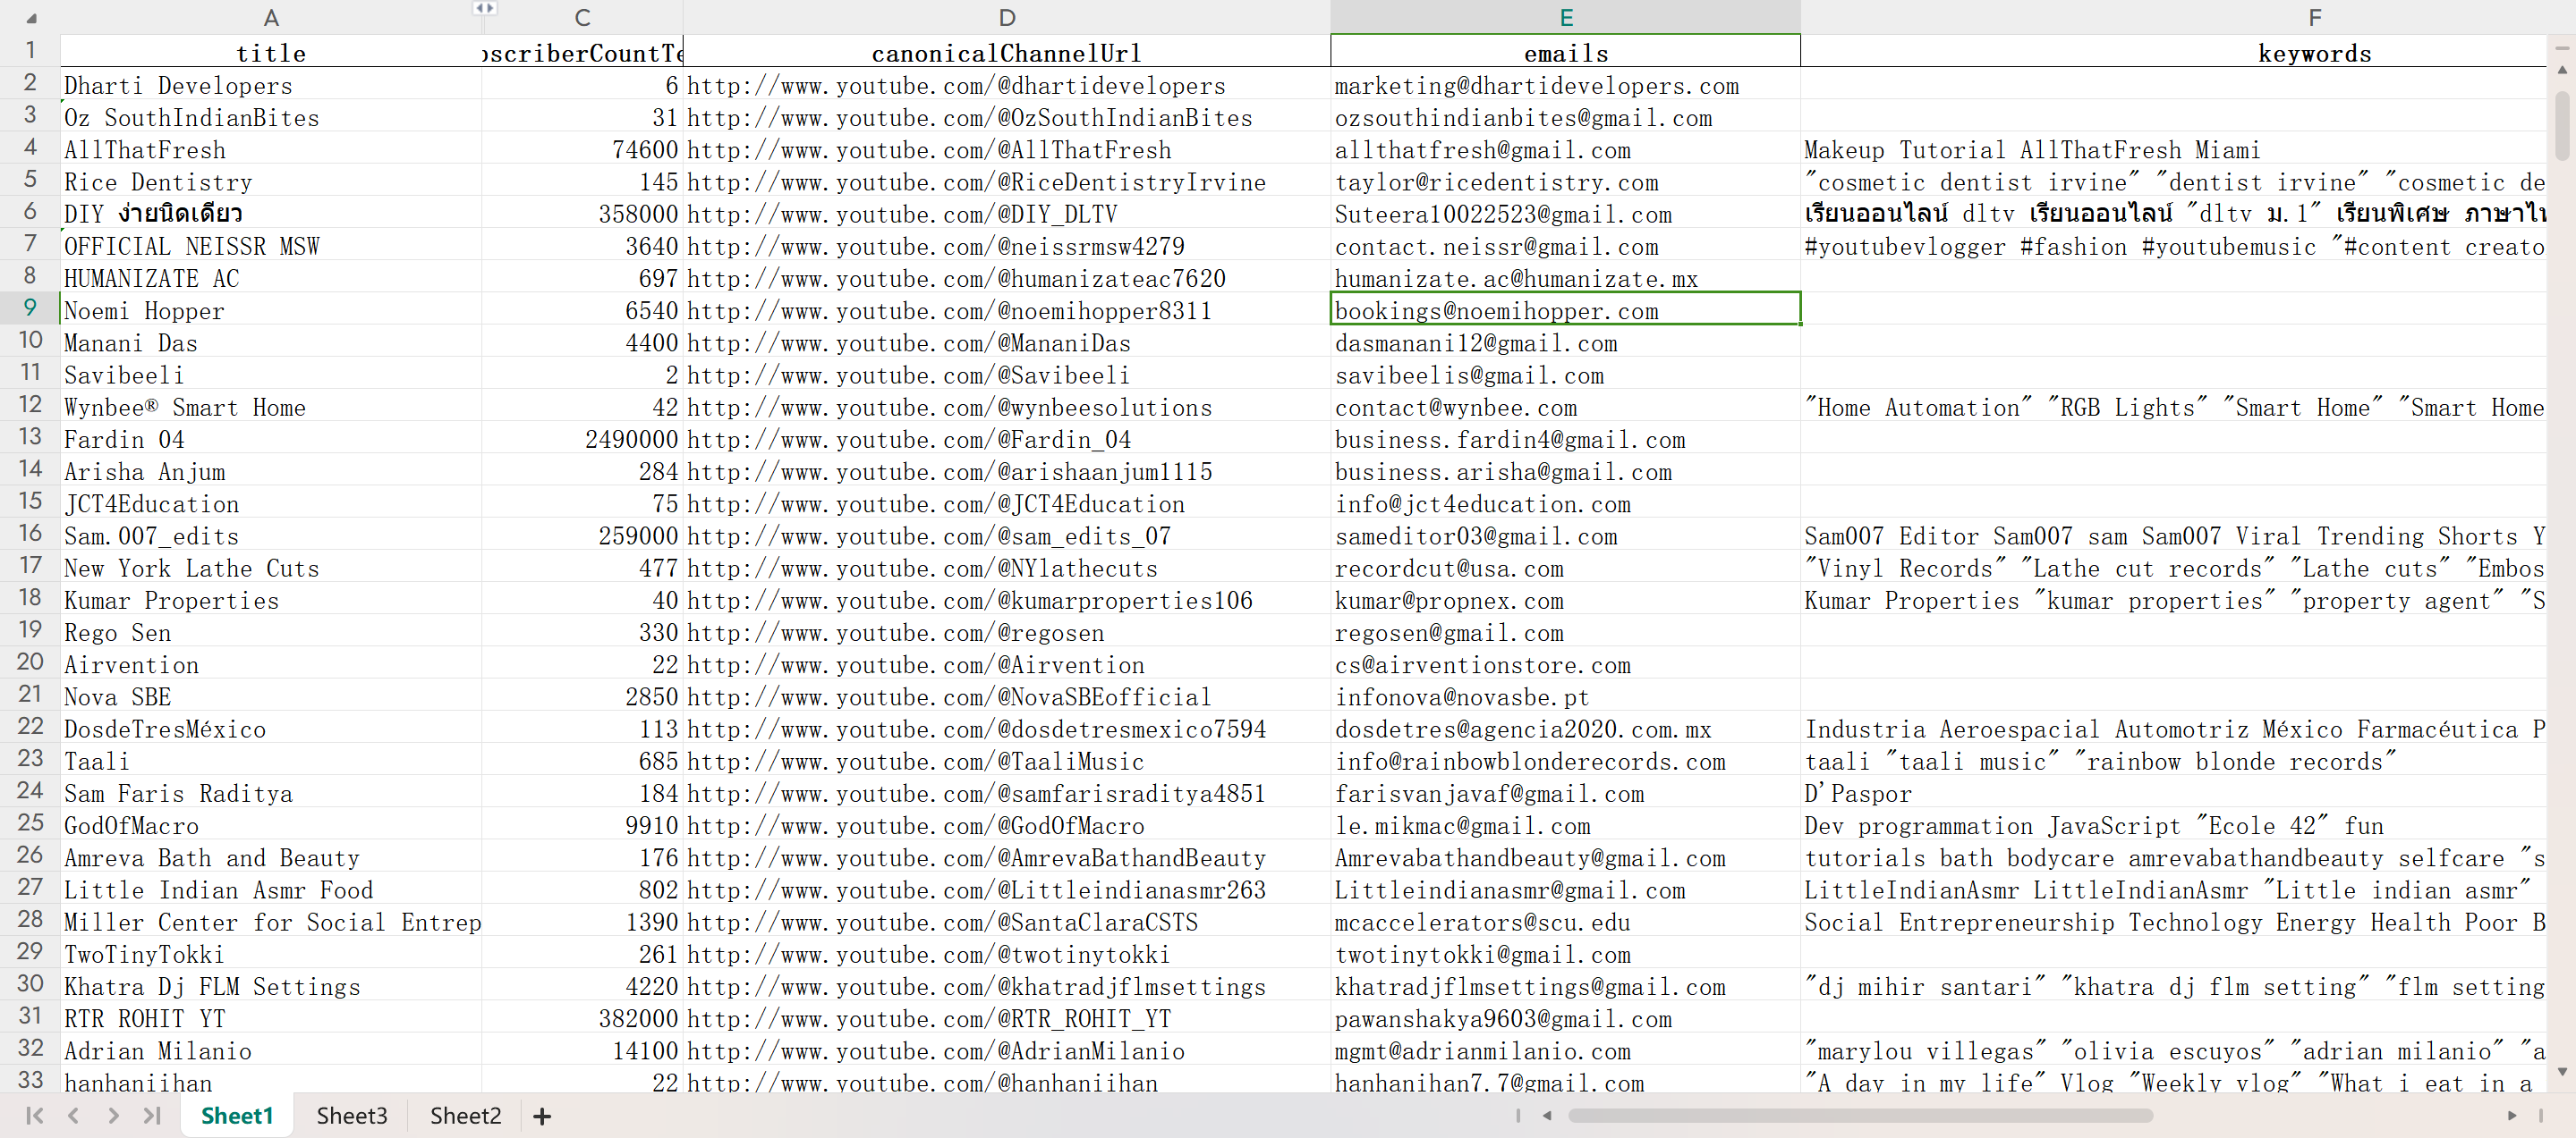Select the 'canonicalChannelUrl' header cell

[1007, 52]
